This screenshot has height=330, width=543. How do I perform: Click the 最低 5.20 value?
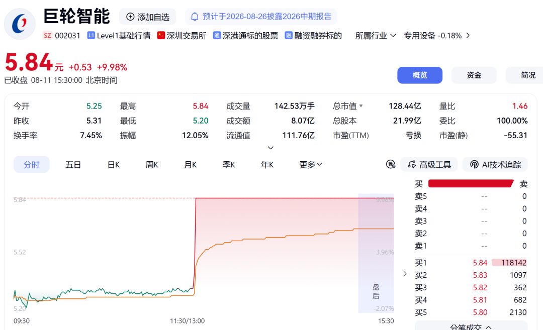coord(201,121)
